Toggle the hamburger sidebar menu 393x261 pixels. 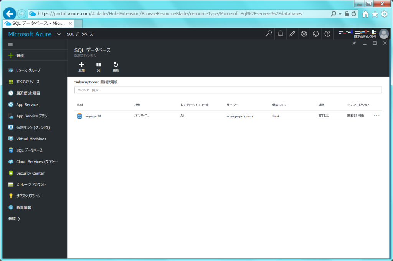tap(10, 44)
